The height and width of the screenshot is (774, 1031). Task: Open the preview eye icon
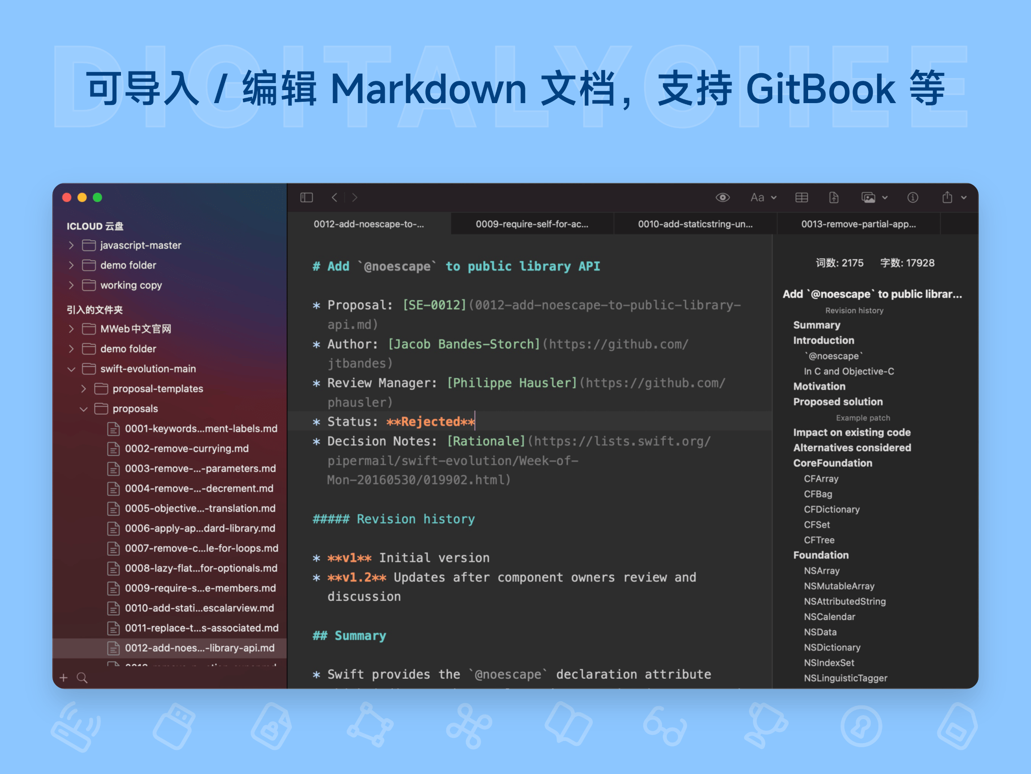point(723,198)
